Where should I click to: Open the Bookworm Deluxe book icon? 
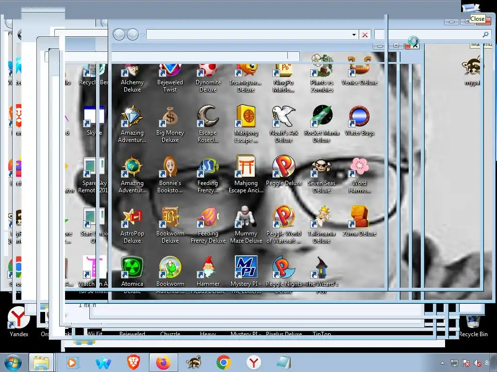tap(170, 217)
